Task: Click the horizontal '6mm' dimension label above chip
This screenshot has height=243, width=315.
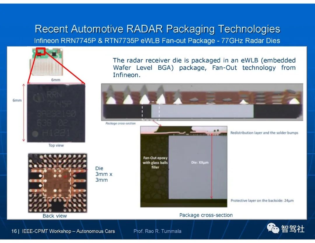Action: [56, 80]
